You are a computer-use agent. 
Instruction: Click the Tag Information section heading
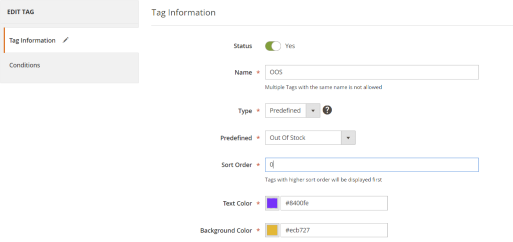(183, 12)
